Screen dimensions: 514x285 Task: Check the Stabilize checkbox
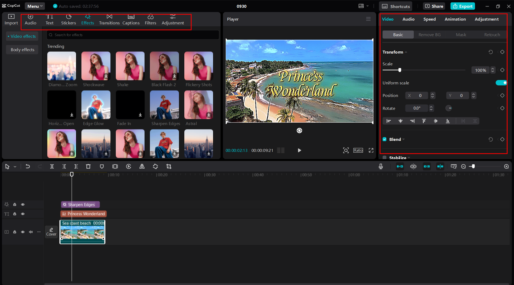pos(385,158)
